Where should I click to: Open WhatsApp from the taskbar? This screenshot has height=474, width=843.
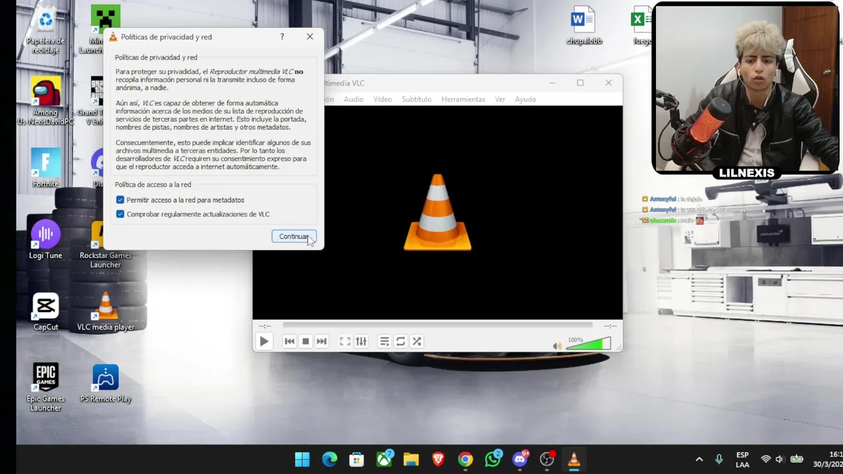click(493, 459)
